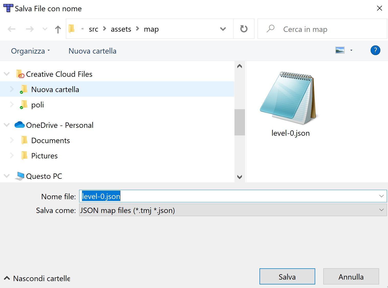The height and width of the screenshot is (288, 388).
Task: Toggle Nascondi cartelle to hide folders
Action: pyautogui.click(x=37, y=278)
